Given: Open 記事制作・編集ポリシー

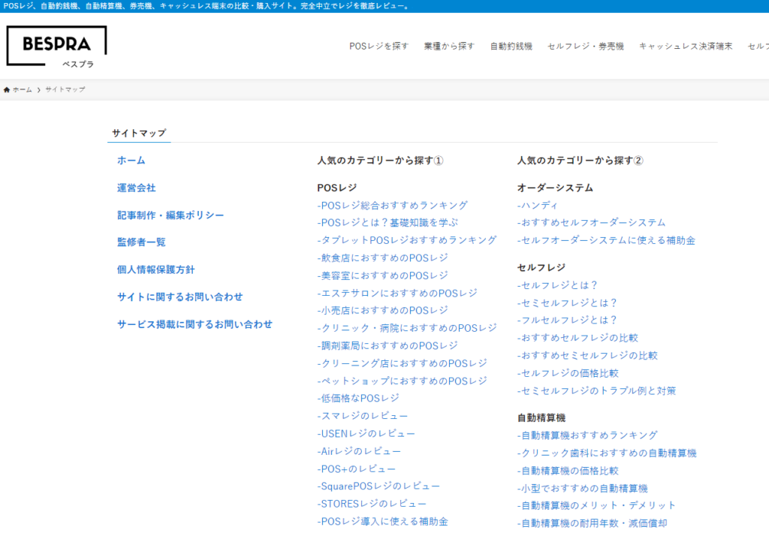Looking at the screenshot, I should click(x=170, y=215).
